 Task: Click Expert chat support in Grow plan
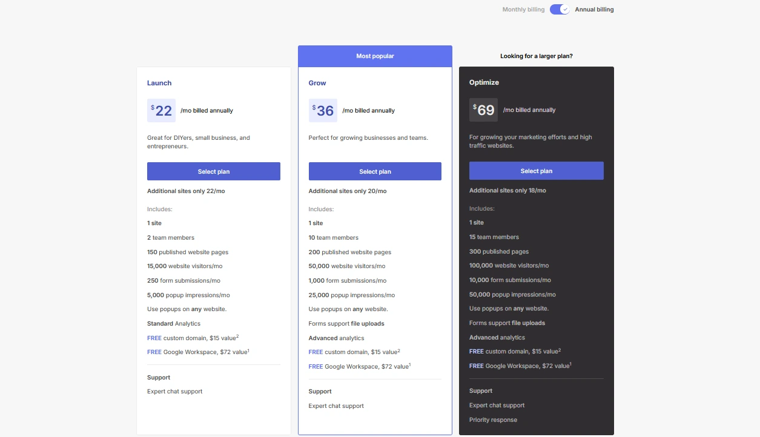coord(336,406)
